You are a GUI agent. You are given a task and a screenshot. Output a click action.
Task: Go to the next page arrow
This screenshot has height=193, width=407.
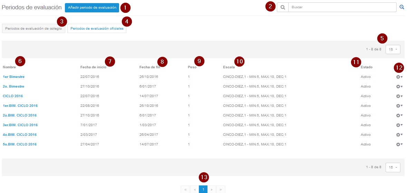pos(212,190)
